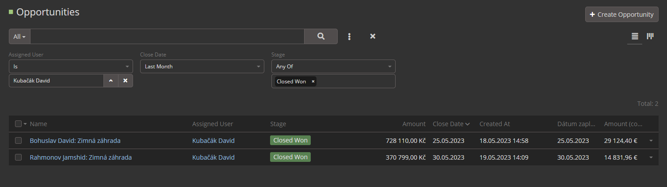Open Rahmonov Jamshid: Zimná záhrada opportunity

click(x=80, y=157)
